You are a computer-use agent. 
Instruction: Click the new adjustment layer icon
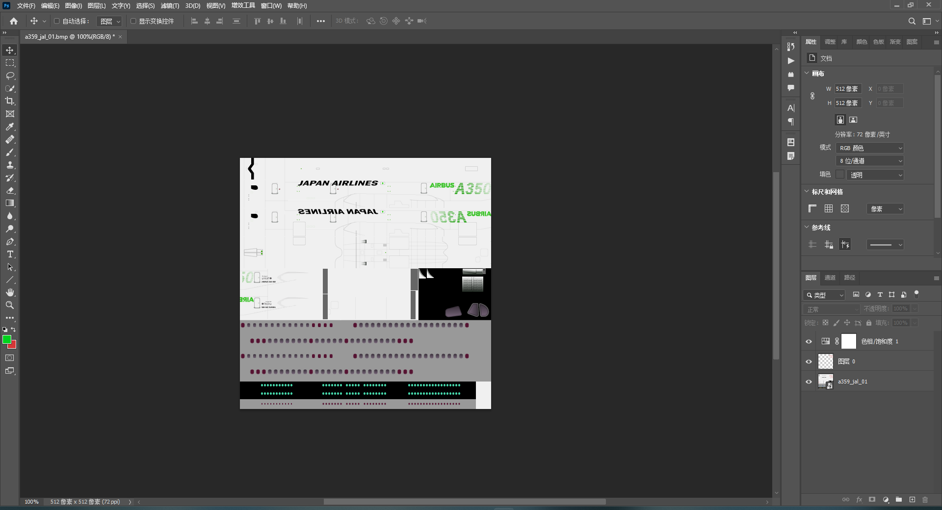886,500
